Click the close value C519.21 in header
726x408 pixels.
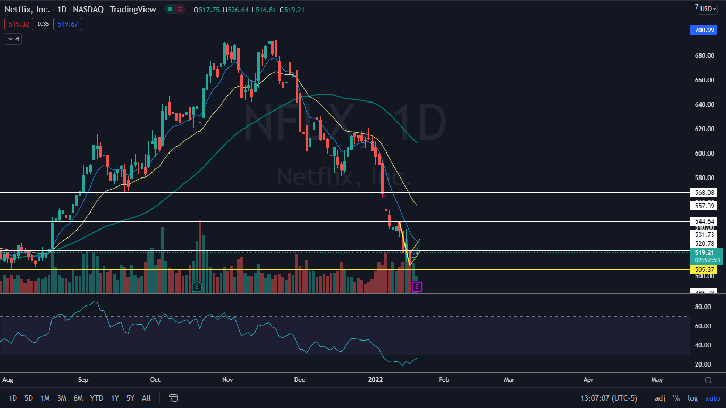coord(293,10)
